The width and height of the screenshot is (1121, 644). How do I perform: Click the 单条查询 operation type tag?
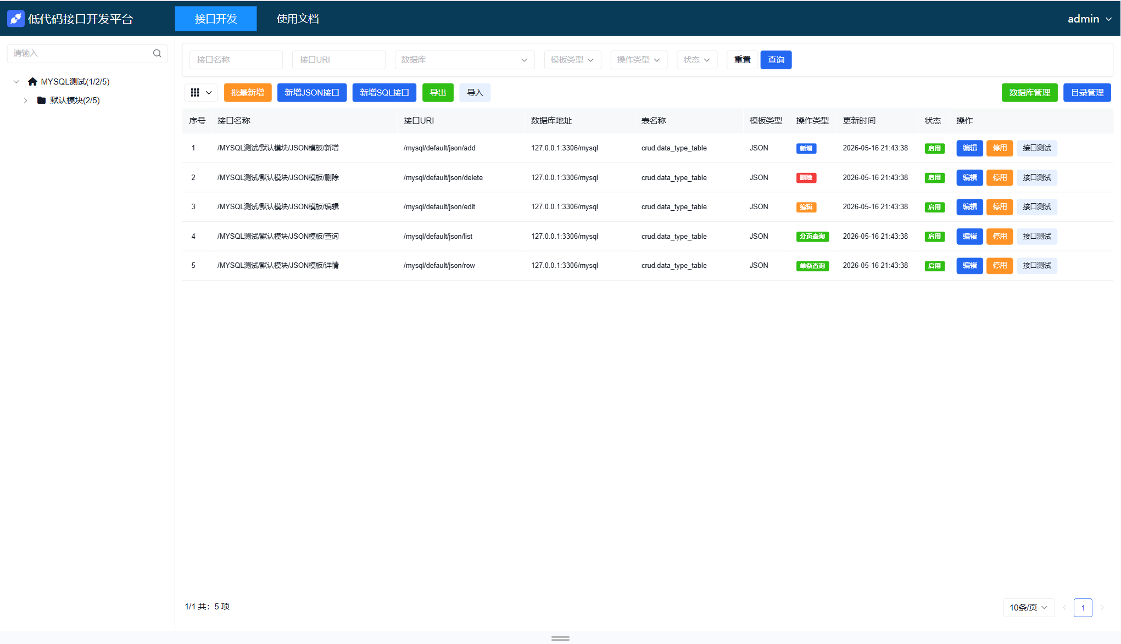point(812,266)
